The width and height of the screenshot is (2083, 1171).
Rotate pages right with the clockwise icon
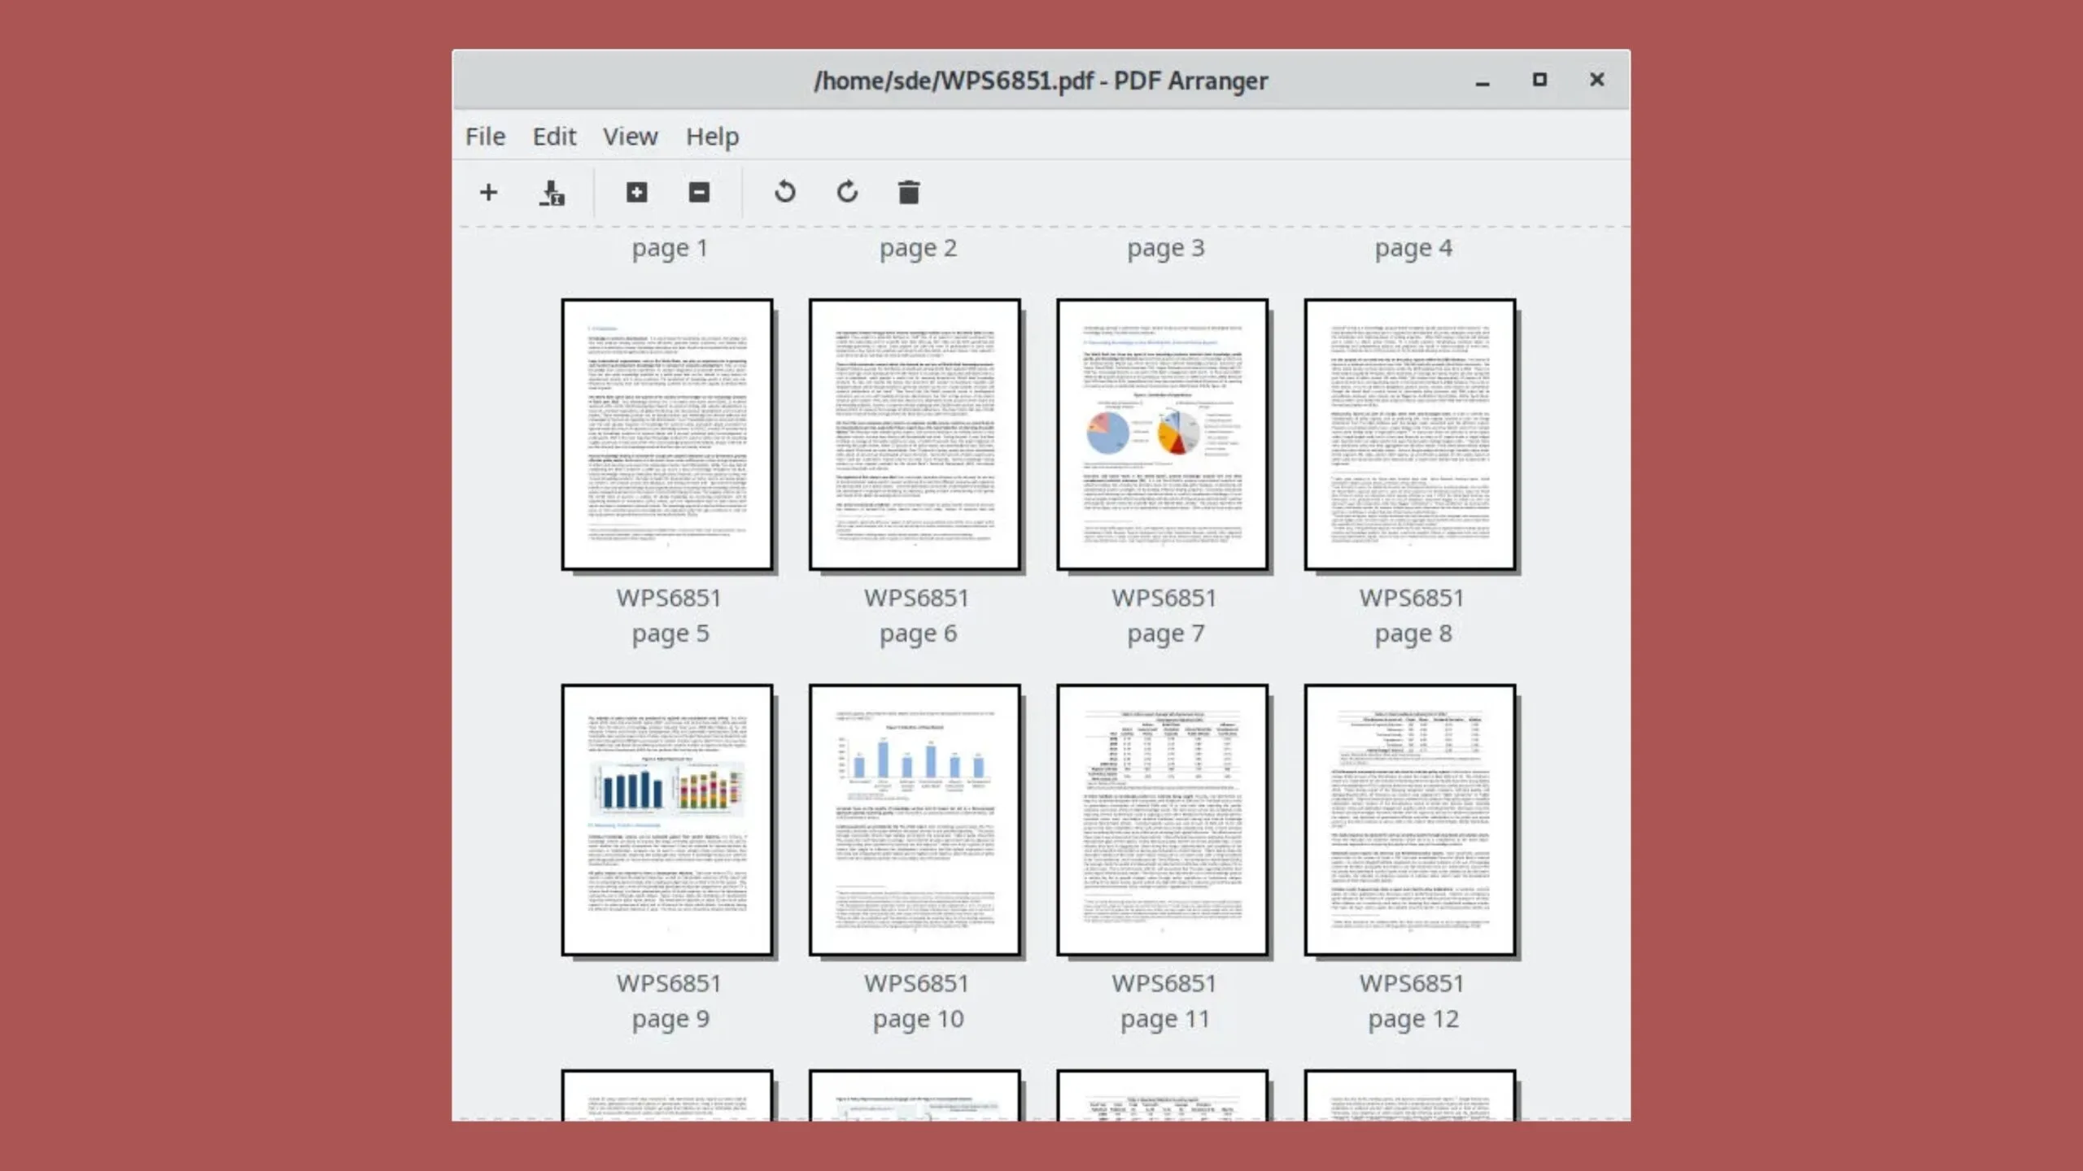tap(847, 193)
